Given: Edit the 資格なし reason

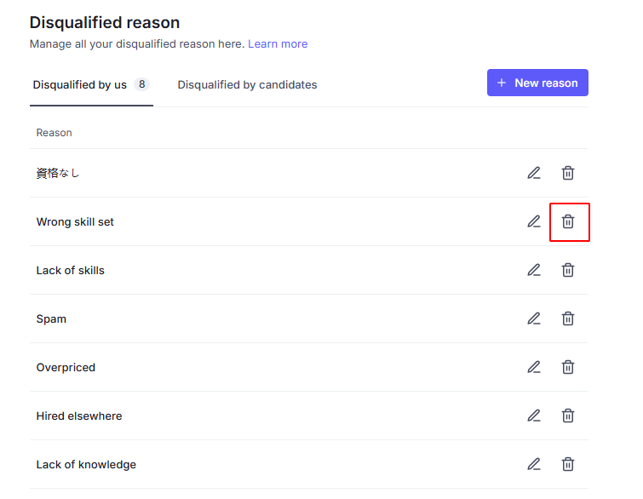Looking at the screenshot, I should [533, 173].
